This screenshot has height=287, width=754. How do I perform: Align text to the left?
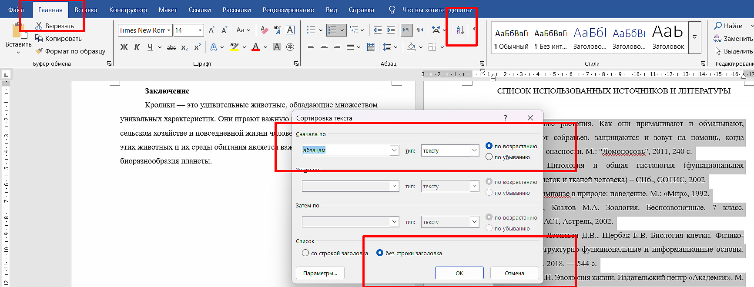[311, 47]
